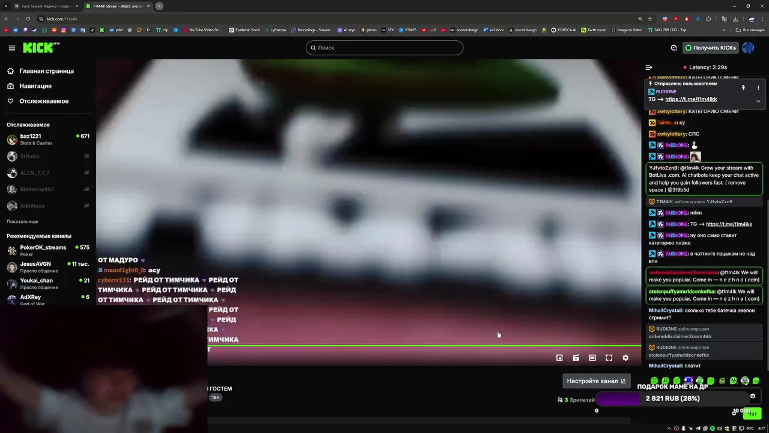Open pinned t.me/t1m4lkk link
769x433 pixels.
pos(691,99)
